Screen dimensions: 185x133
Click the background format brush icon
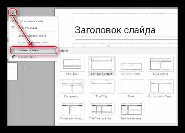[x=14, y=57]
